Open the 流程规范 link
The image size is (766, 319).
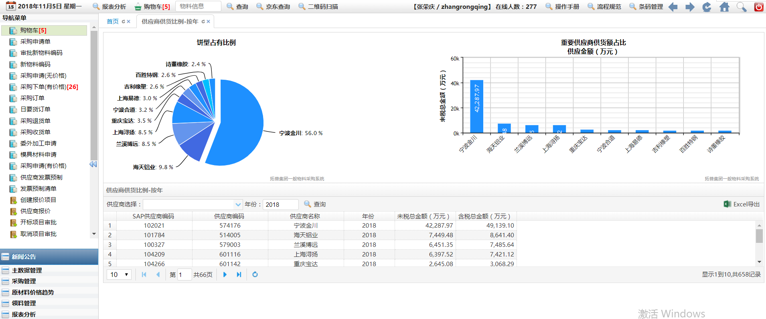pyautogui.click(x=604, y=7)
